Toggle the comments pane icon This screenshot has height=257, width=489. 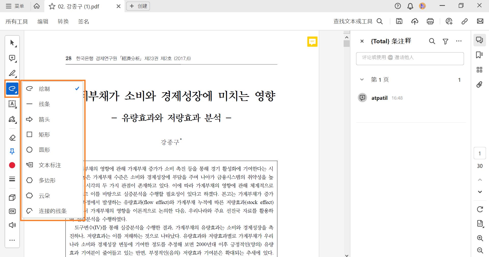coord(480,40)
